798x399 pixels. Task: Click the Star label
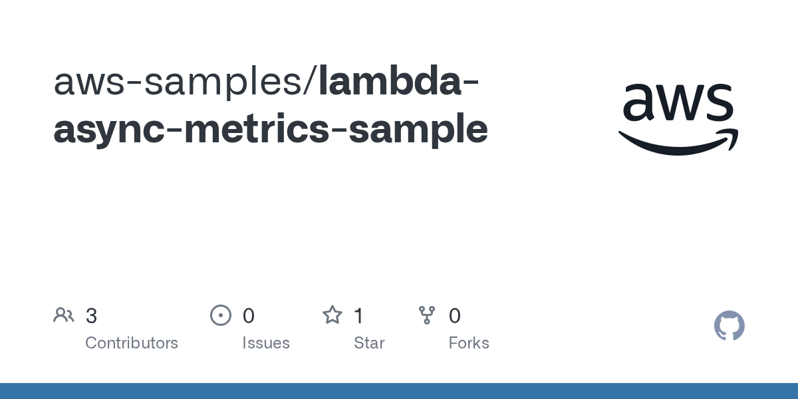click(369, 343)
